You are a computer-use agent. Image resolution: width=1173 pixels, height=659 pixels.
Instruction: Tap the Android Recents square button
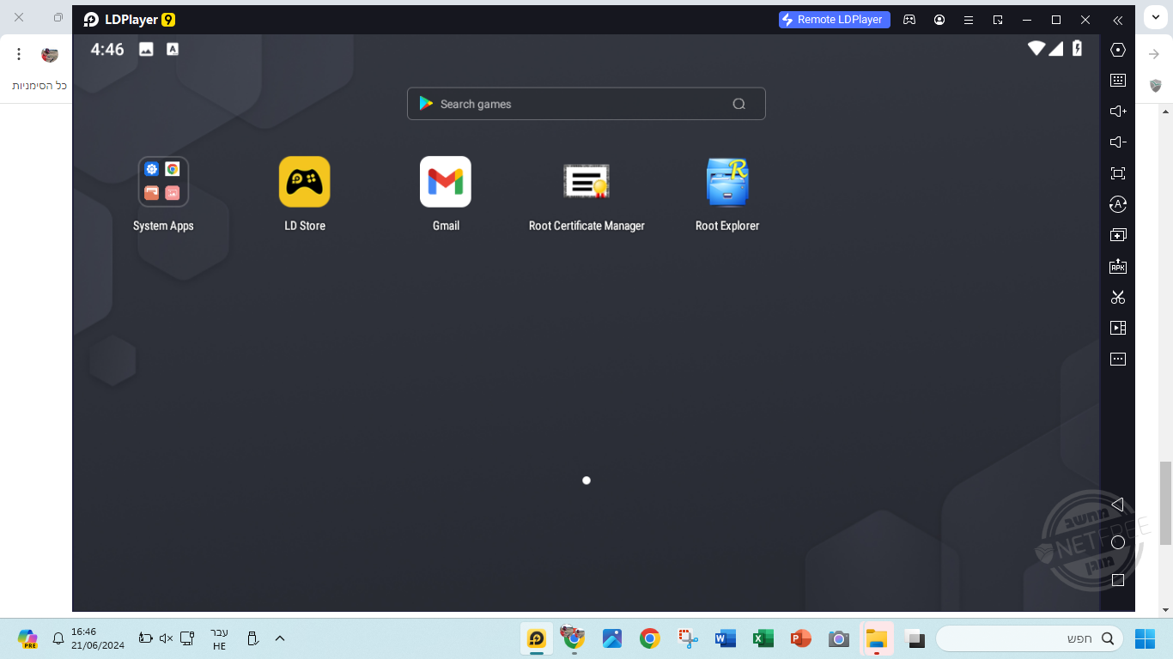point(1118,580)
